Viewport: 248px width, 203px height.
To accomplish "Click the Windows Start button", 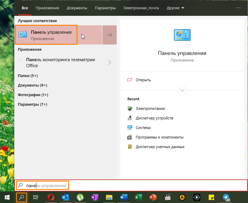I will coord(7,197).
